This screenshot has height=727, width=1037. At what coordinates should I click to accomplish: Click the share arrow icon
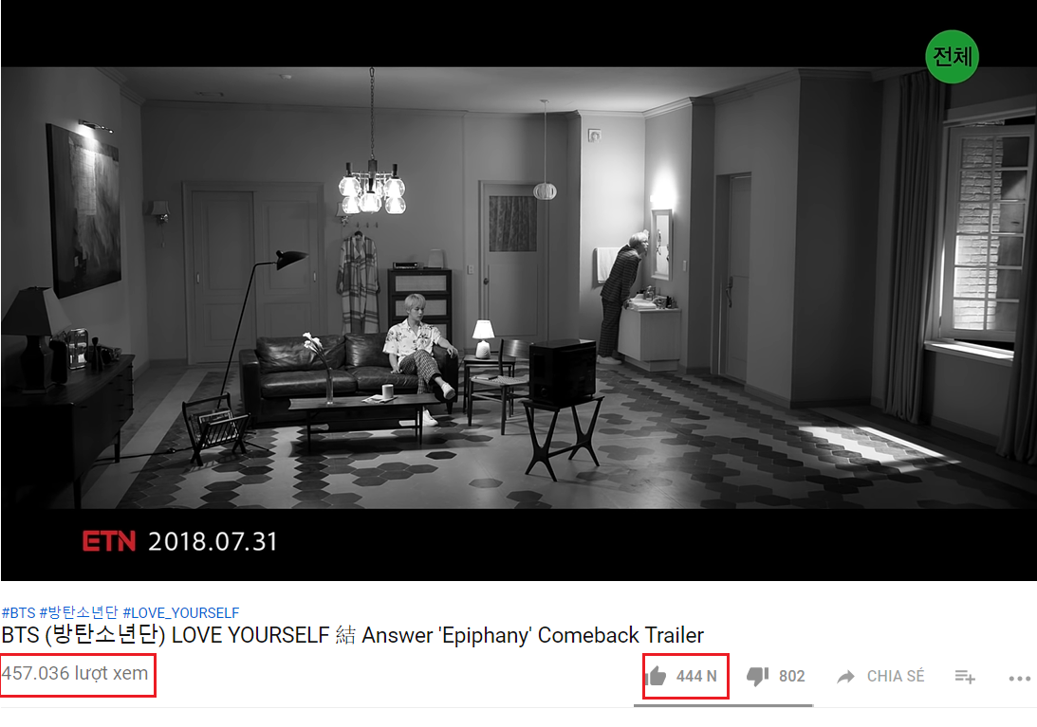(x=845, y=677)
